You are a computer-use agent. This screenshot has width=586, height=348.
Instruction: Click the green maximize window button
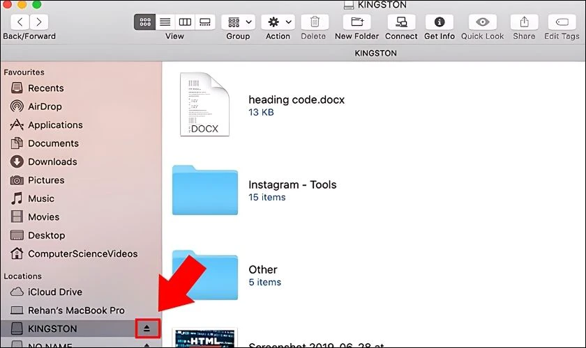36,4
